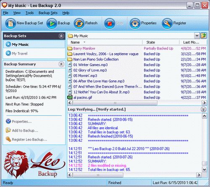Click the file list scroll right arrow

tap(204, 103)
